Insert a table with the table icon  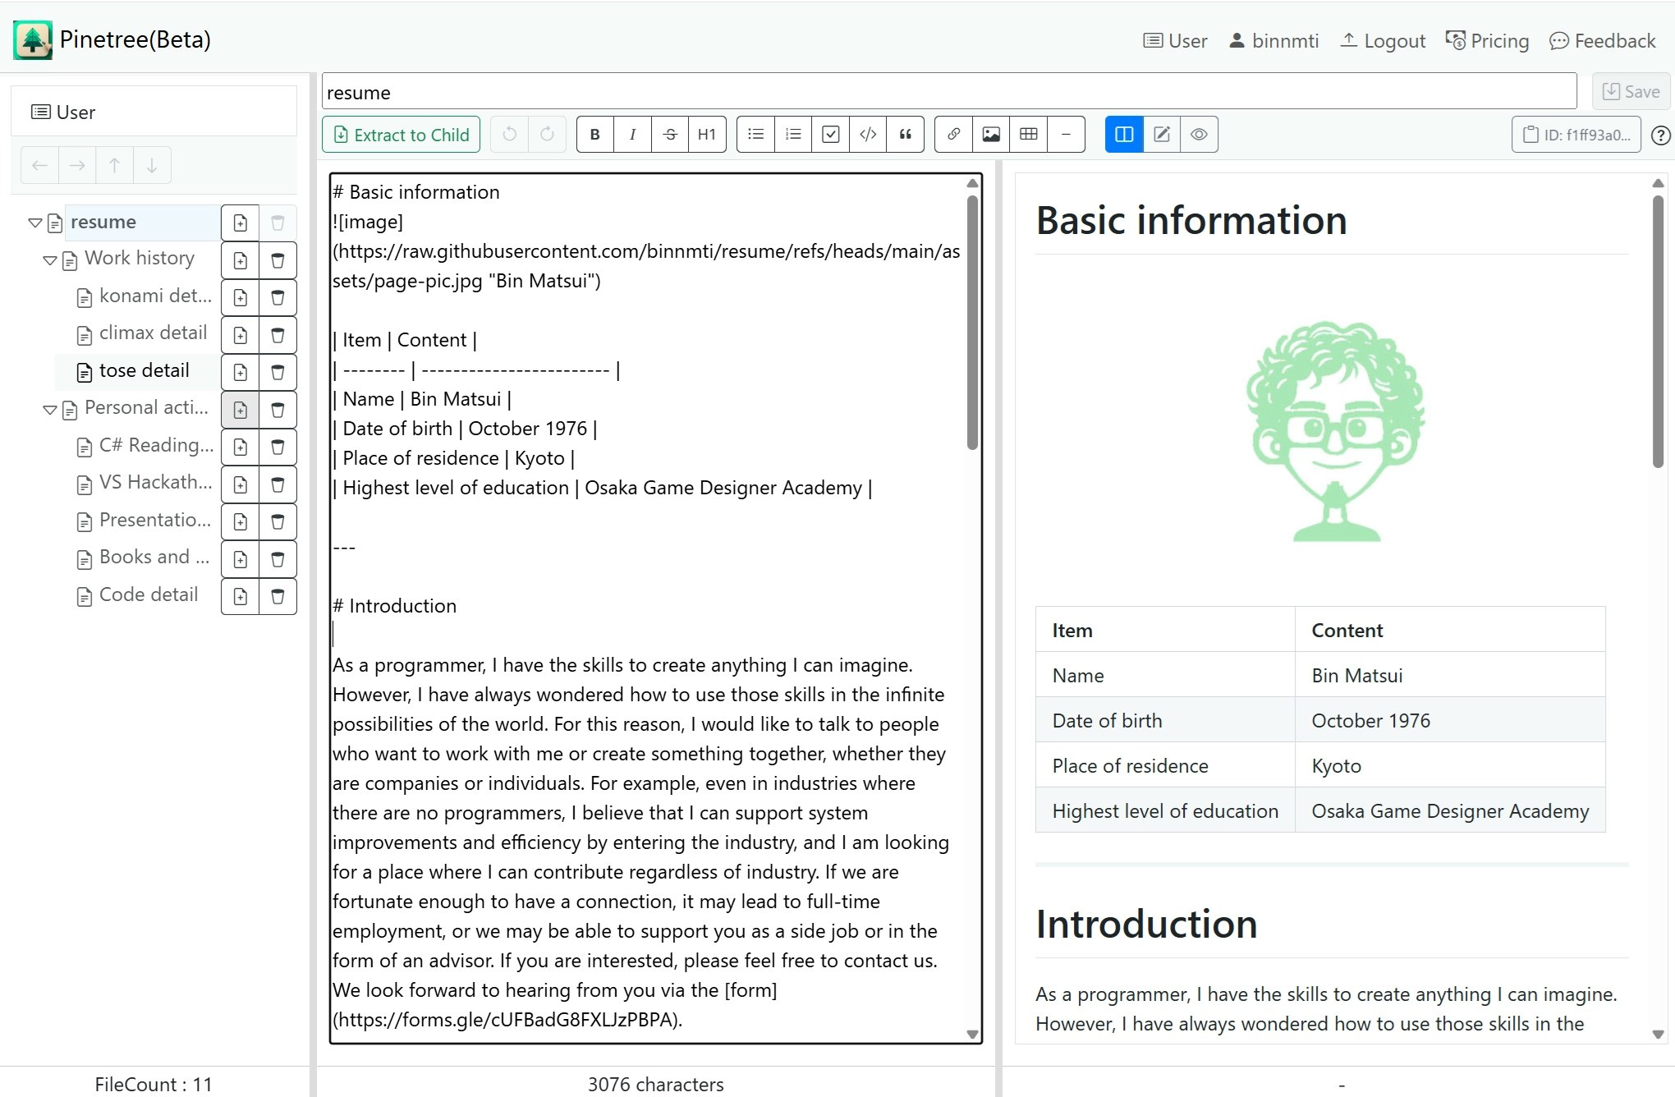click(x=1027, y=134)
